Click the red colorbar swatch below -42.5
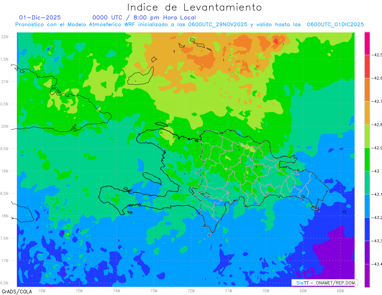 coord(367,67)
